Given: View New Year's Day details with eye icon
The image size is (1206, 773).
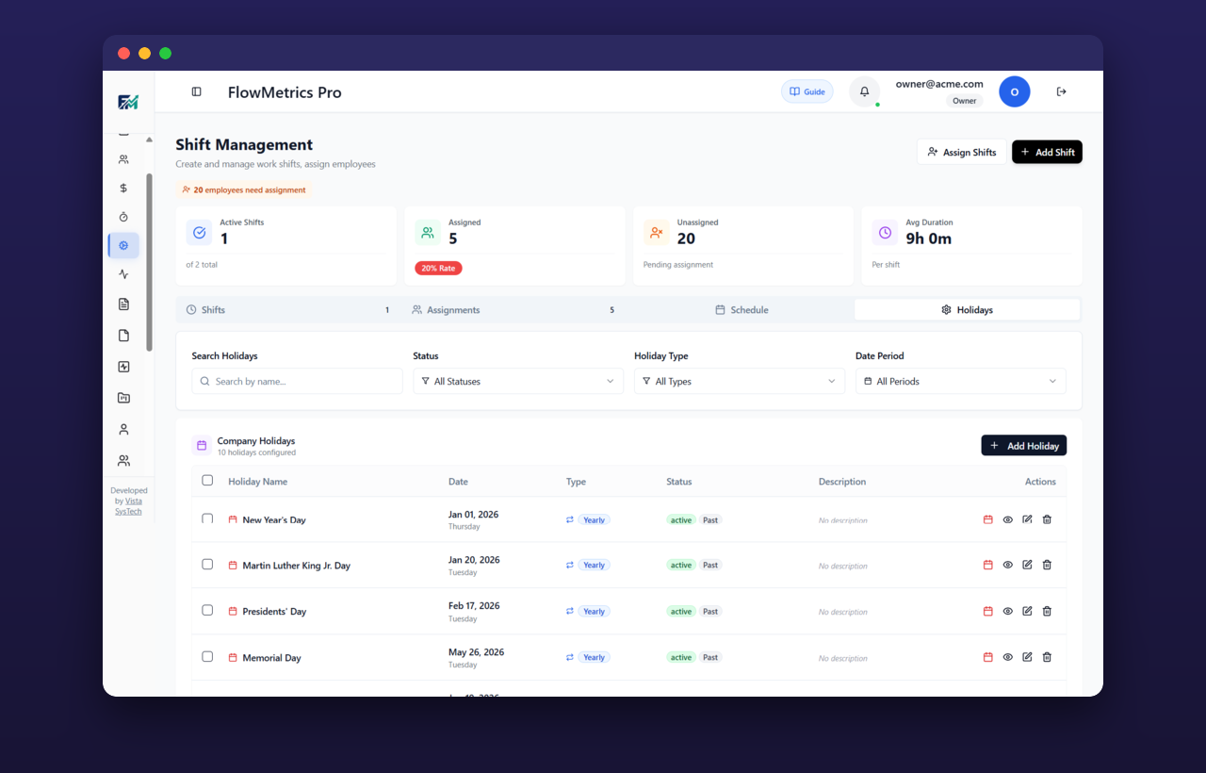Looking at the screenshot, I should (x=1007, y=519).
